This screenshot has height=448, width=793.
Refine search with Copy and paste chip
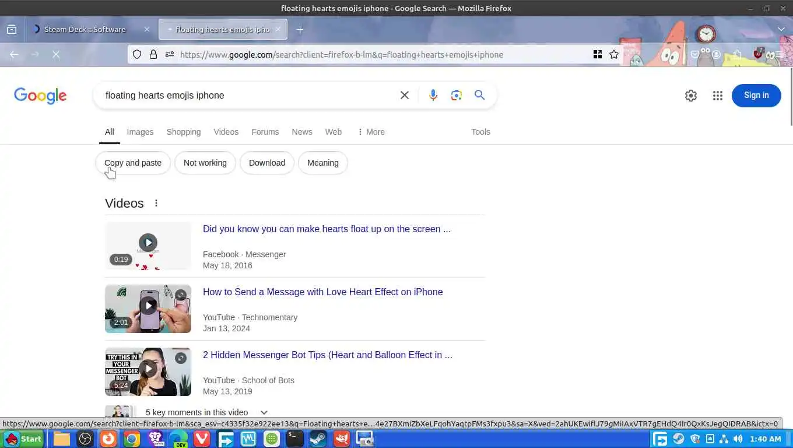pyautogui.click(x=133, y=163)
